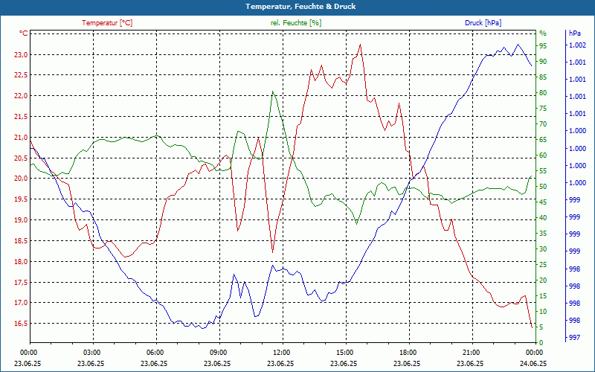The height and width of the screenshot is (372, 595).
Task: Click the '55' humidity axis value
Action: click(543, 171)
